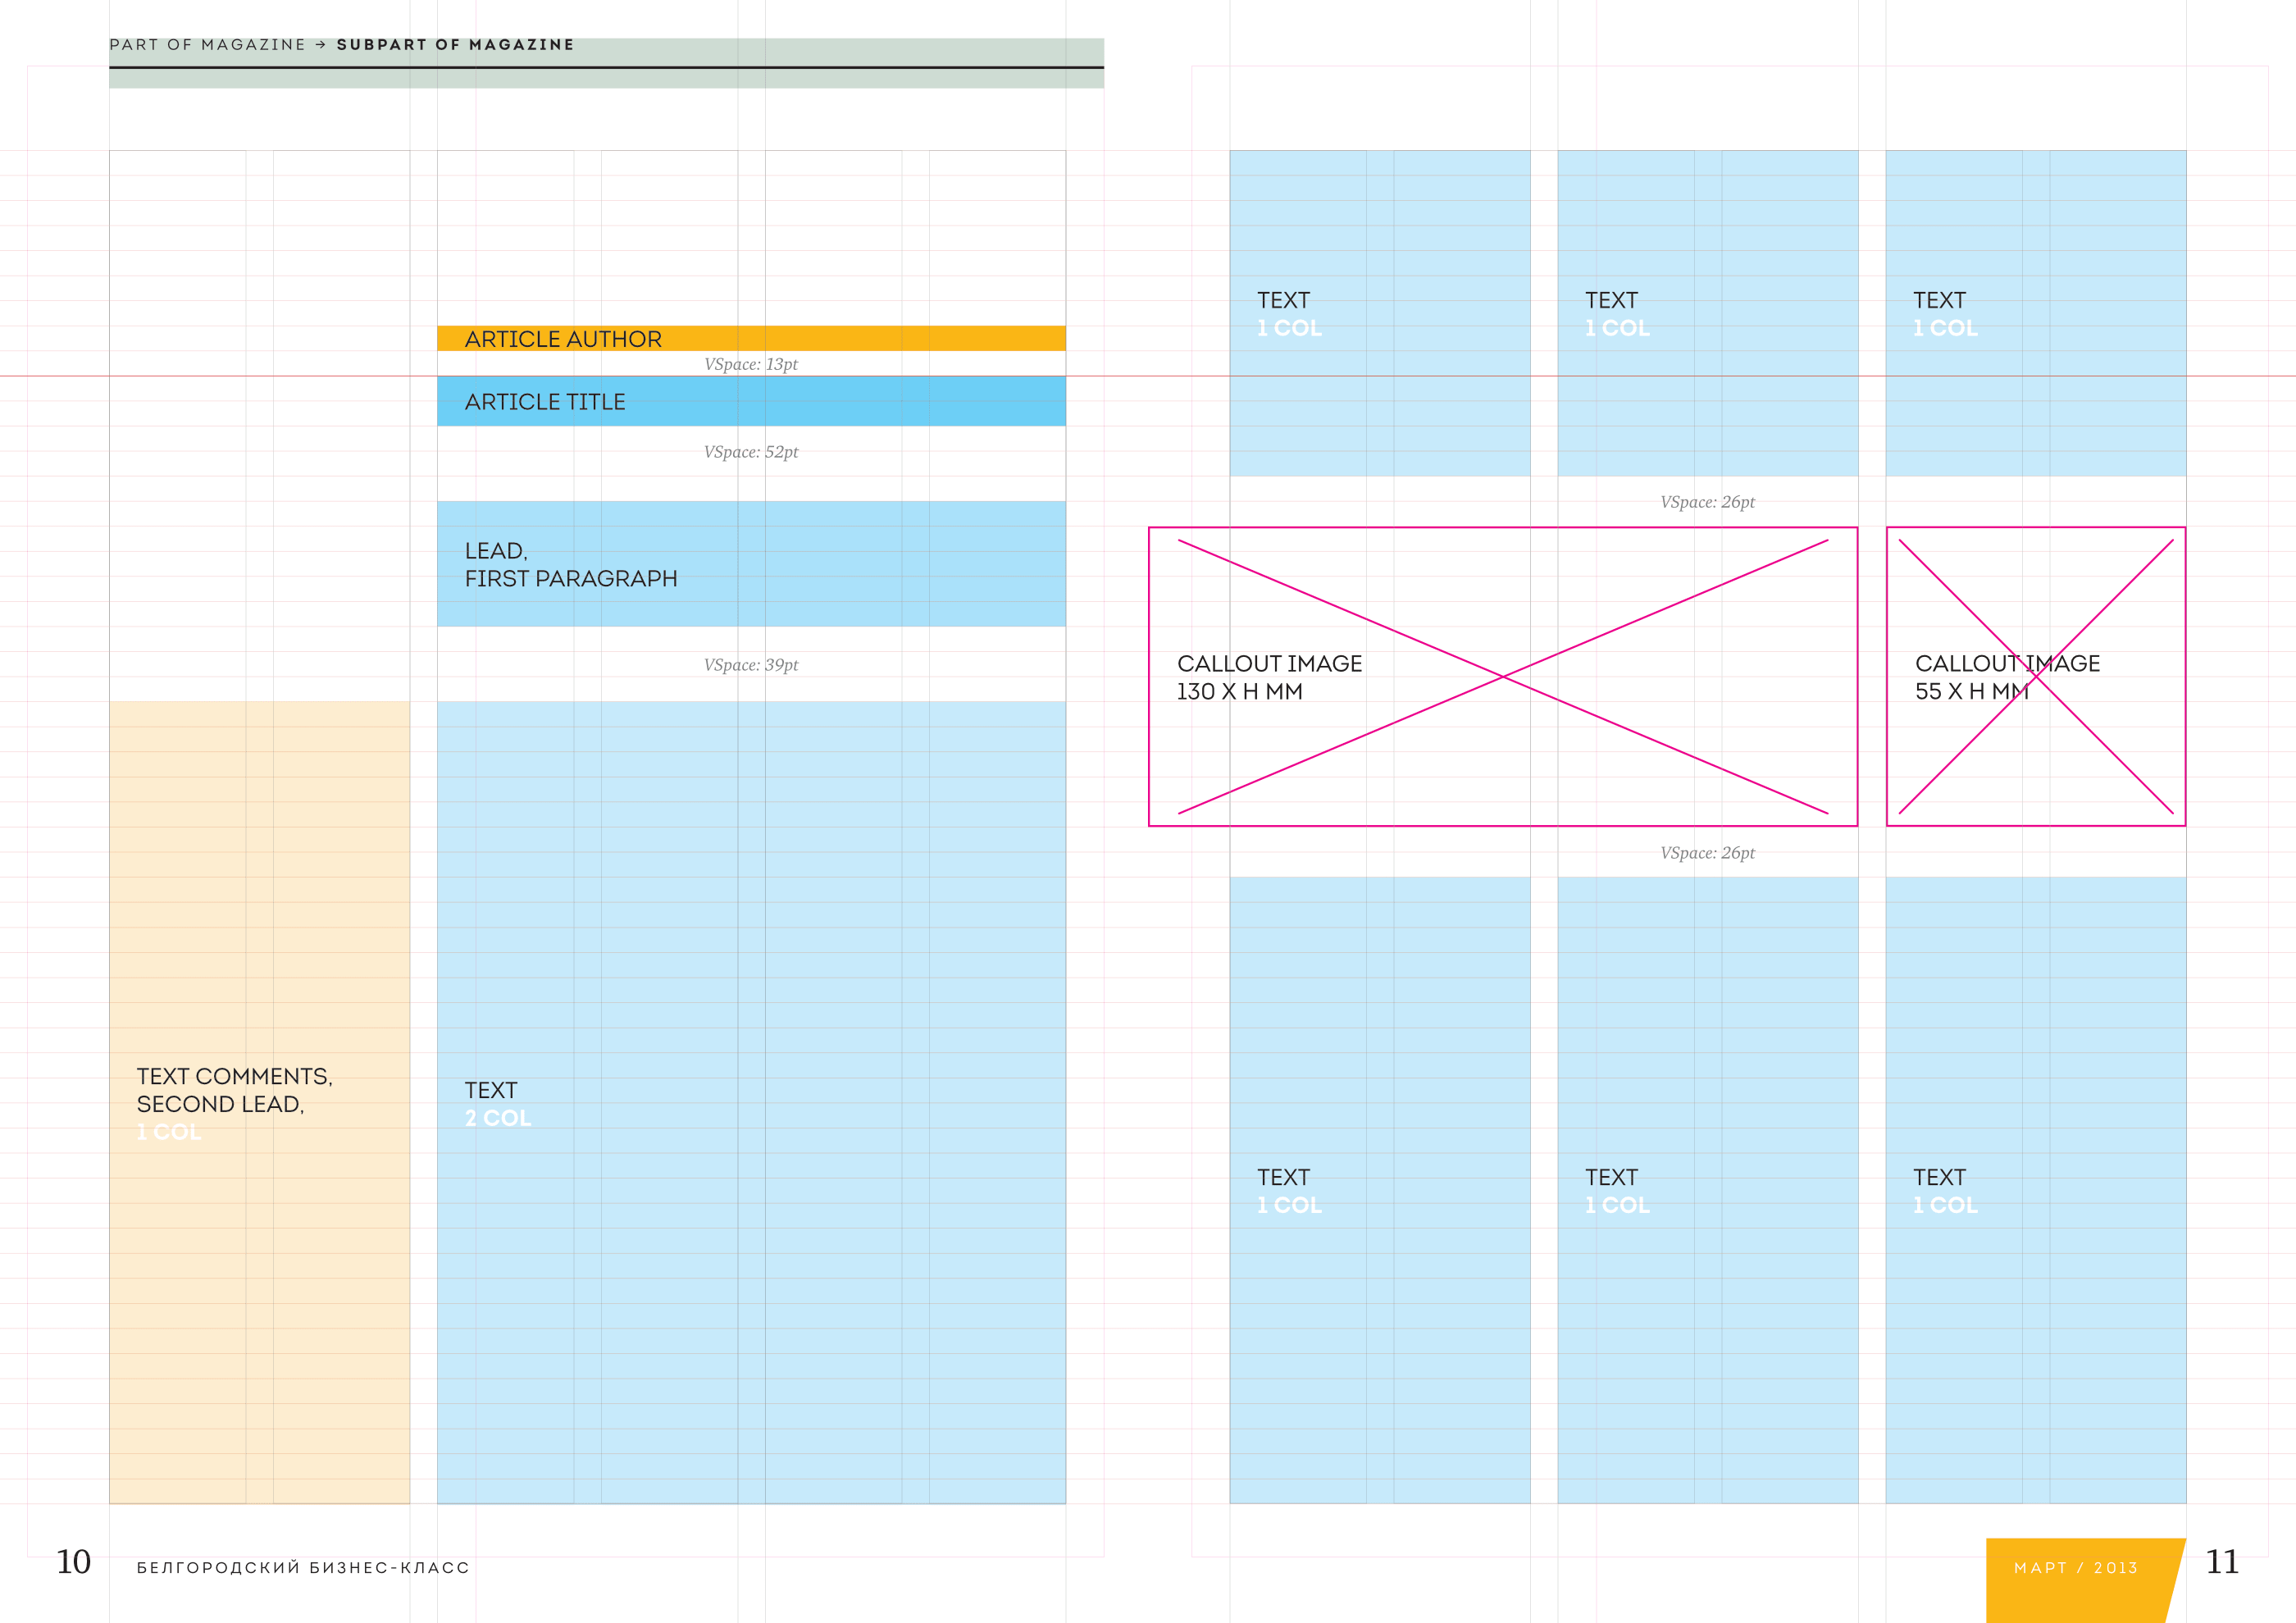Screen dimensions: 2296x1623
Task: Click the 'VSpace: 26pt' label above the callout images
Action: click(x=1707, y=502)
